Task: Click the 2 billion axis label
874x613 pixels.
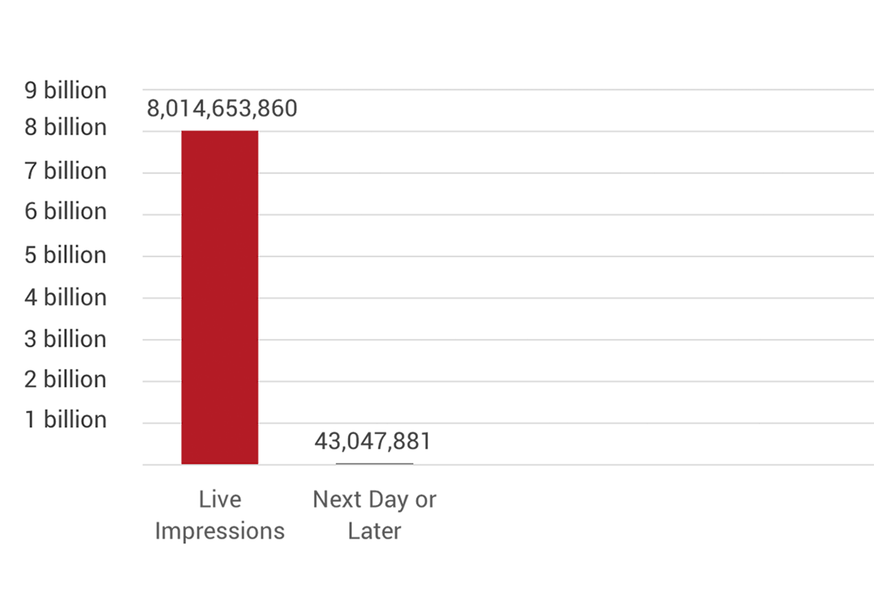Action: 66,379
